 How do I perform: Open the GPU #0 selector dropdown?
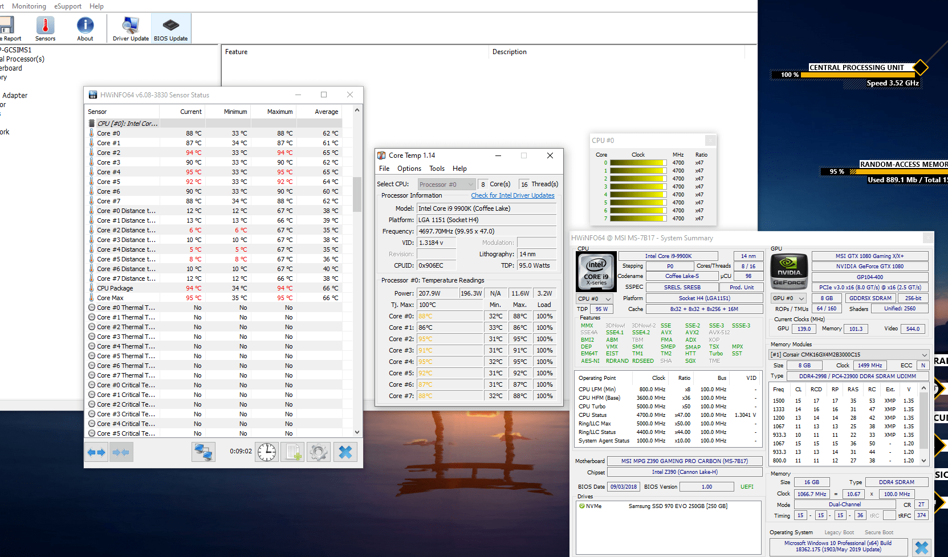coord(788,298)
